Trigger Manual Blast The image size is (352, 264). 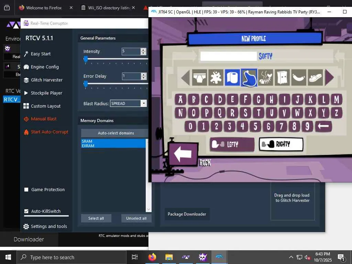(40, 119)
